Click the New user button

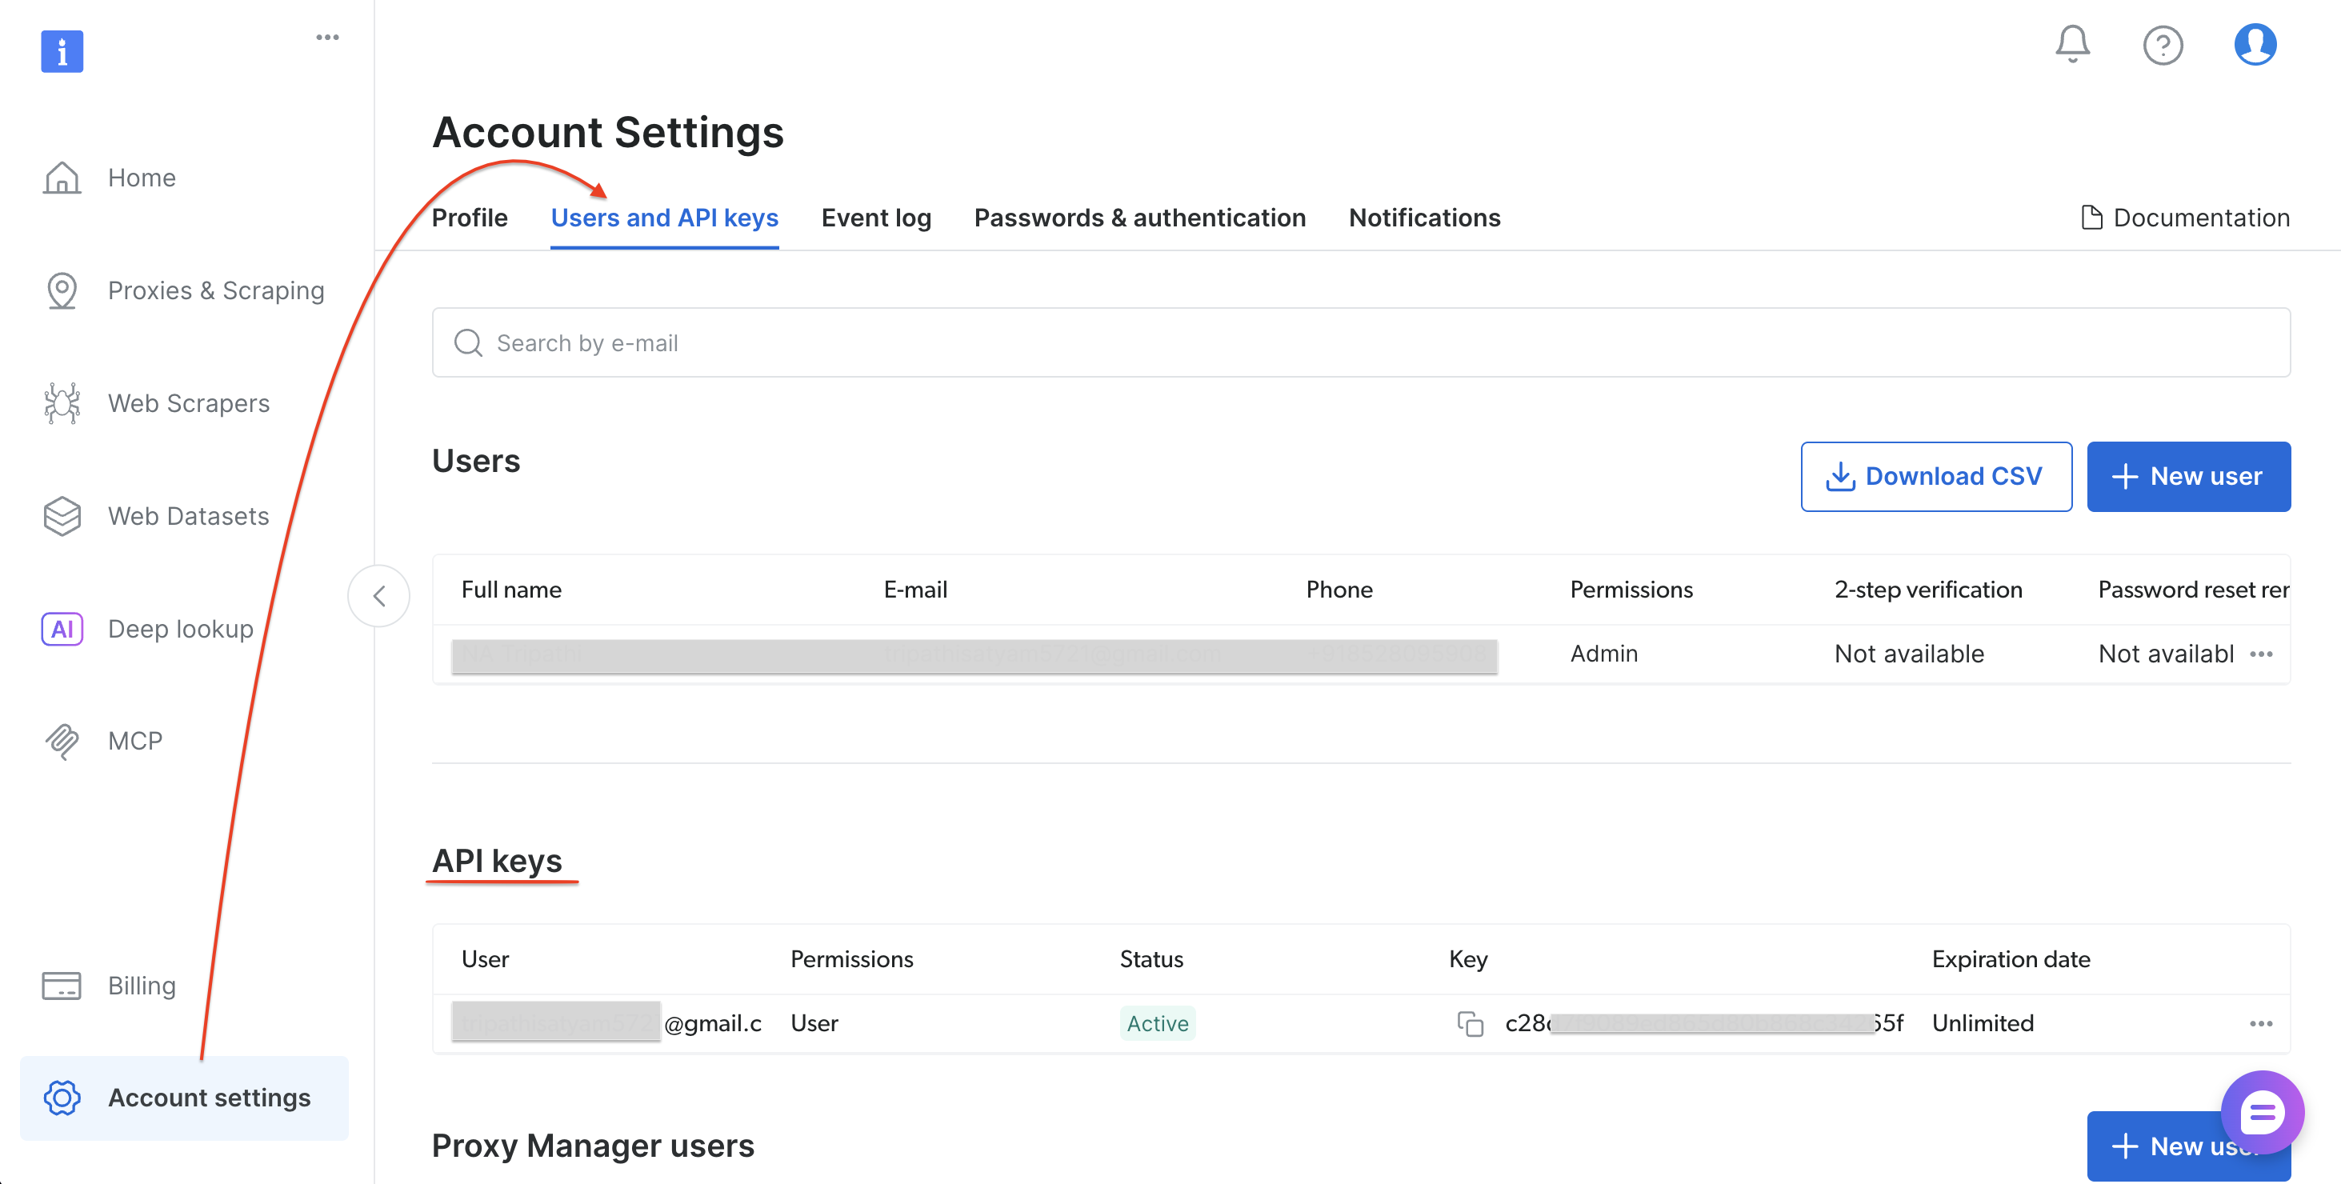(2188, 476)
